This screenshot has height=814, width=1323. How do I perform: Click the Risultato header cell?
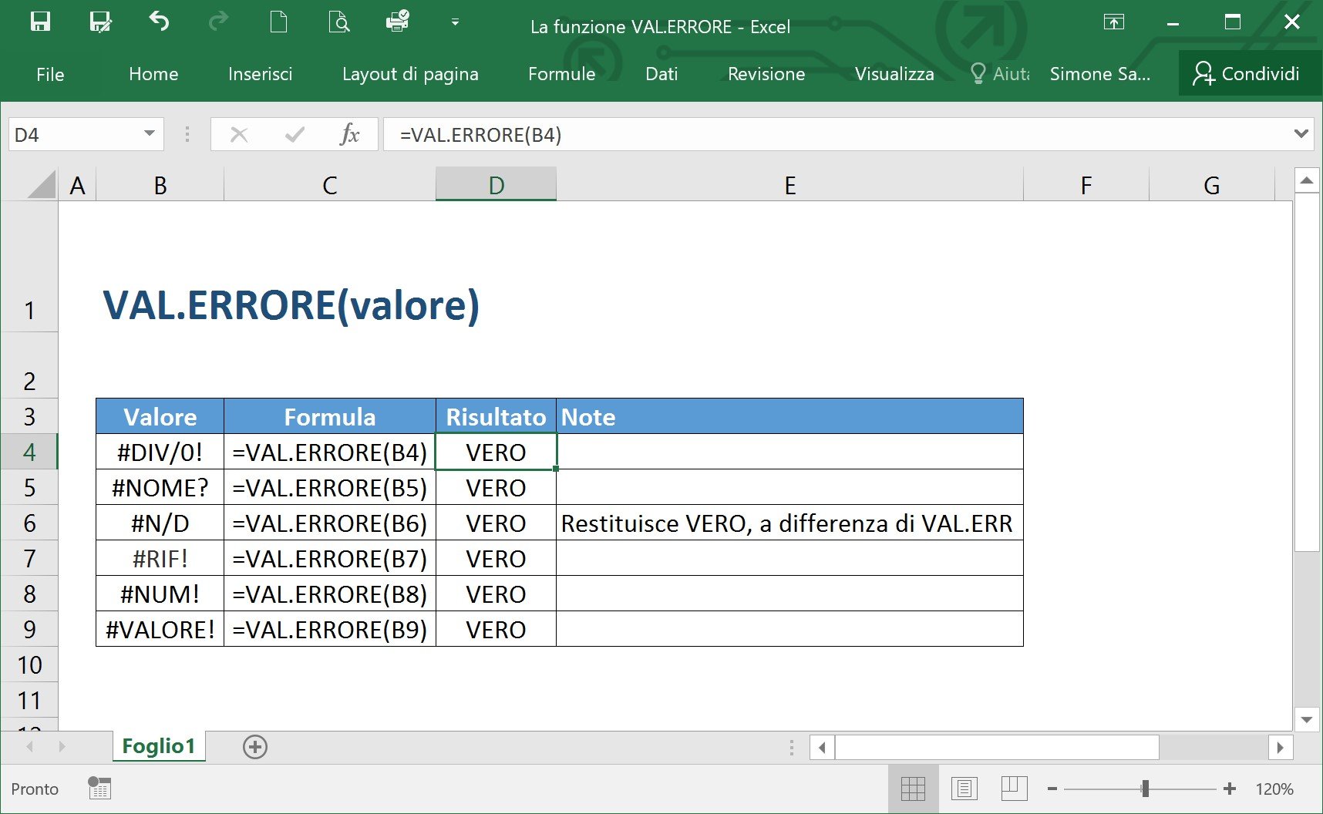[496, 416]
